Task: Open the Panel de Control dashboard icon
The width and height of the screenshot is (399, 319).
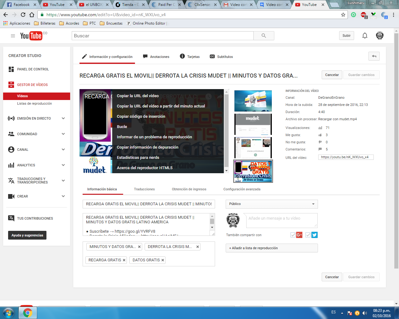Action: (x=11, y=69)
